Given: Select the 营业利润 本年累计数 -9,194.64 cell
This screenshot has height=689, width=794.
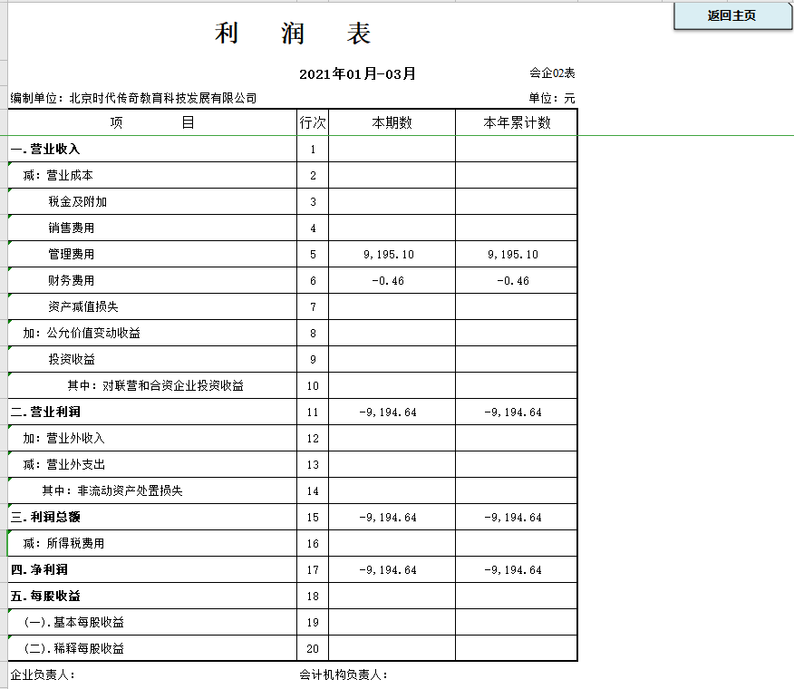Looking at the screenshot, I should pos(515,411).
